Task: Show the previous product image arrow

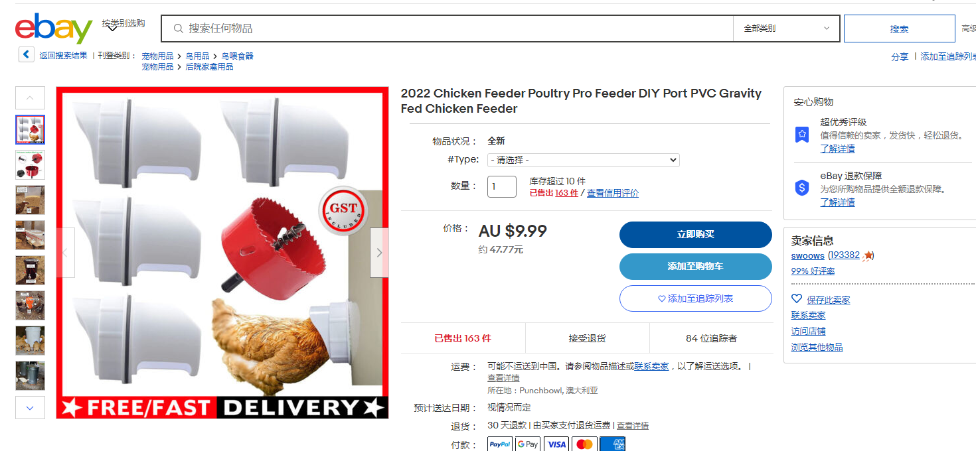Action: tap(65, 253)
